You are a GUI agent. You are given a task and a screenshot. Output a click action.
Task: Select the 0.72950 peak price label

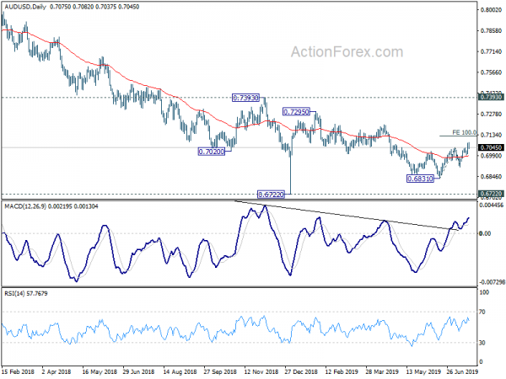click(x=296, y=112)
